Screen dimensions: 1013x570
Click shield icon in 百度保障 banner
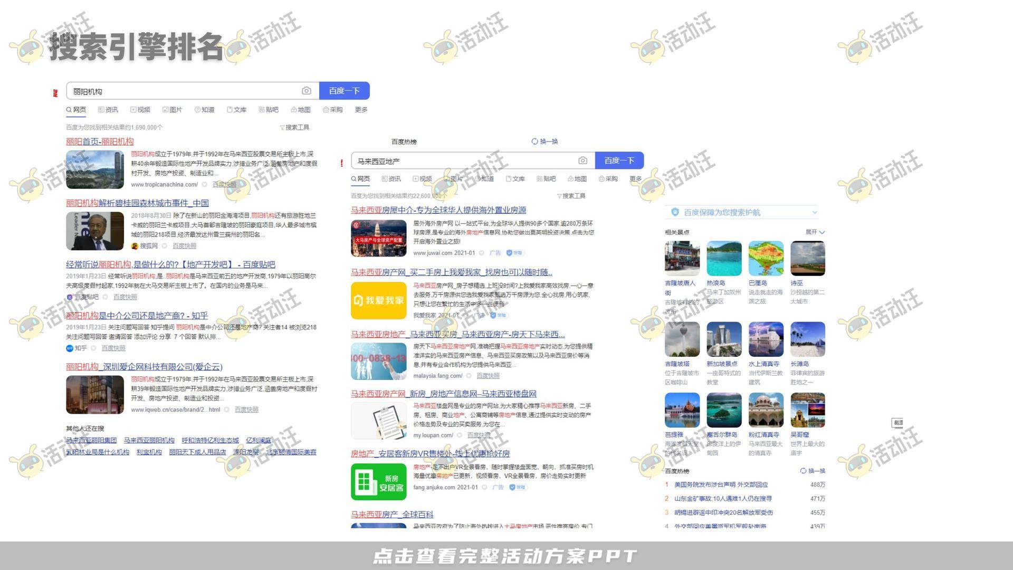[675, 212]
